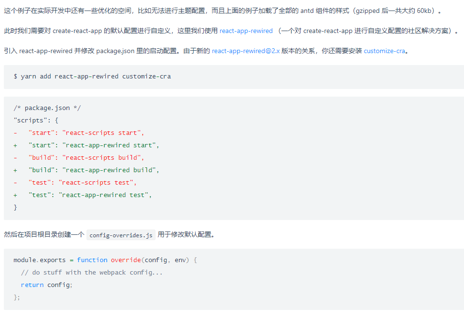Click the "scripts": { line

[x=36, y=121]
